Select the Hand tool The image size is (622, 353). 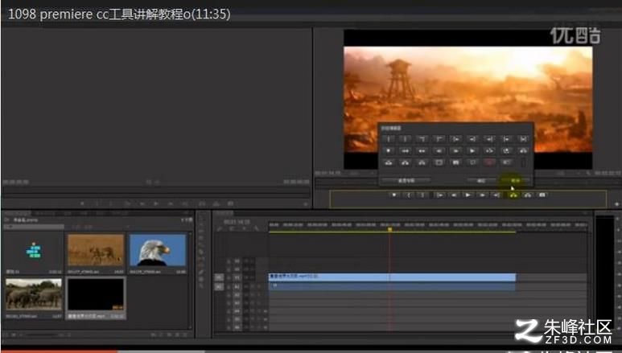201,278
